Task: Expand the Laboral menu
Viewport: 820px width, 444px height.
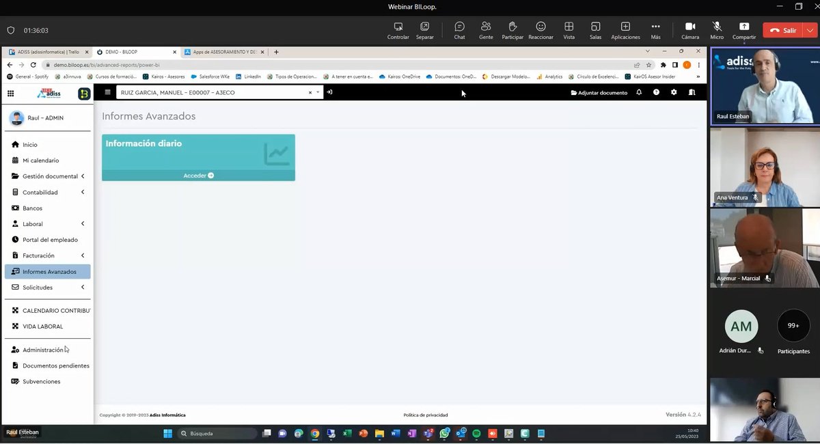Action: pyautogui.click(x=47, y=224)
